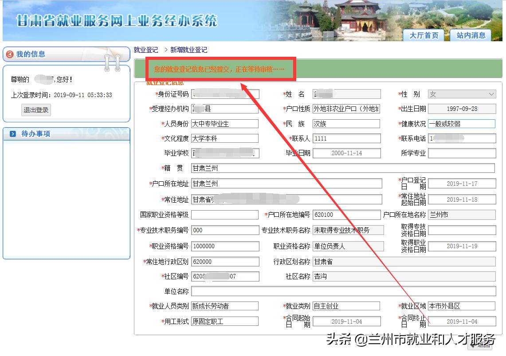Open the 民族 field showing 汉族

coord(346,124)
